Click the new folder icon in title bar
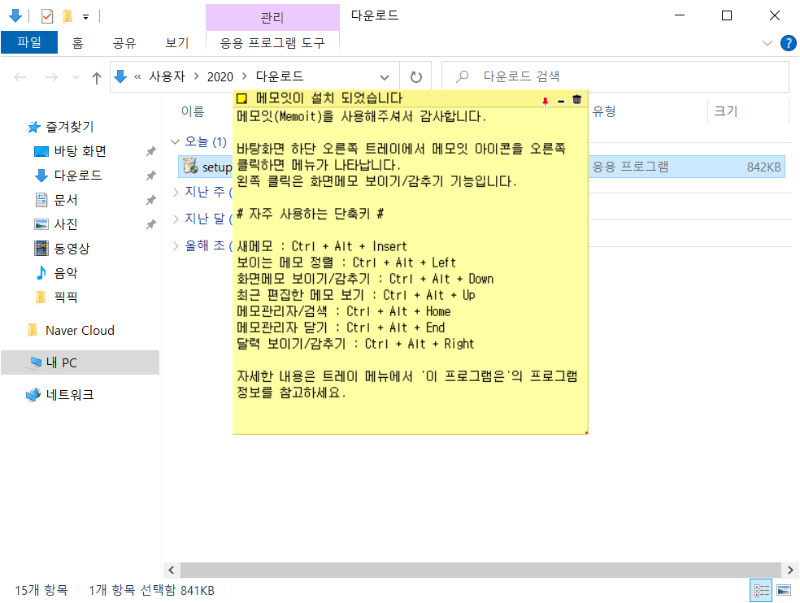 tap(67, 16)
